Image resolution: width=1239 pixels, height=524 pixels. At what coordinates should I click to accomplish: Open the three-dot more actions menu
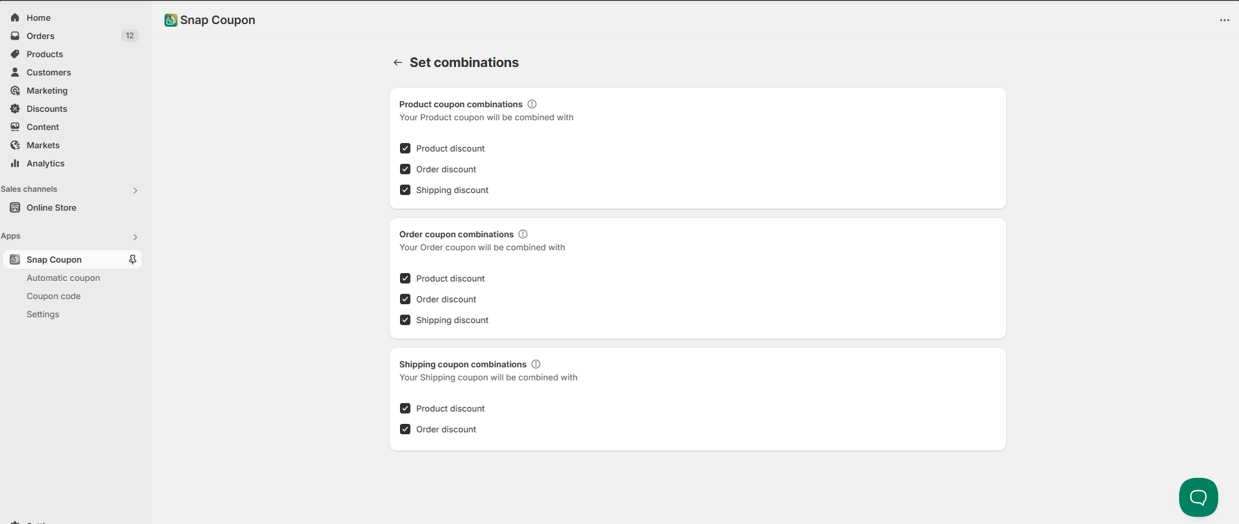1225,20
